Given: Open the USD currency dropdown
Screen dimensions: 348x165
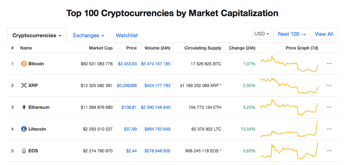Looking at the screenshot, I should point(262,34).
